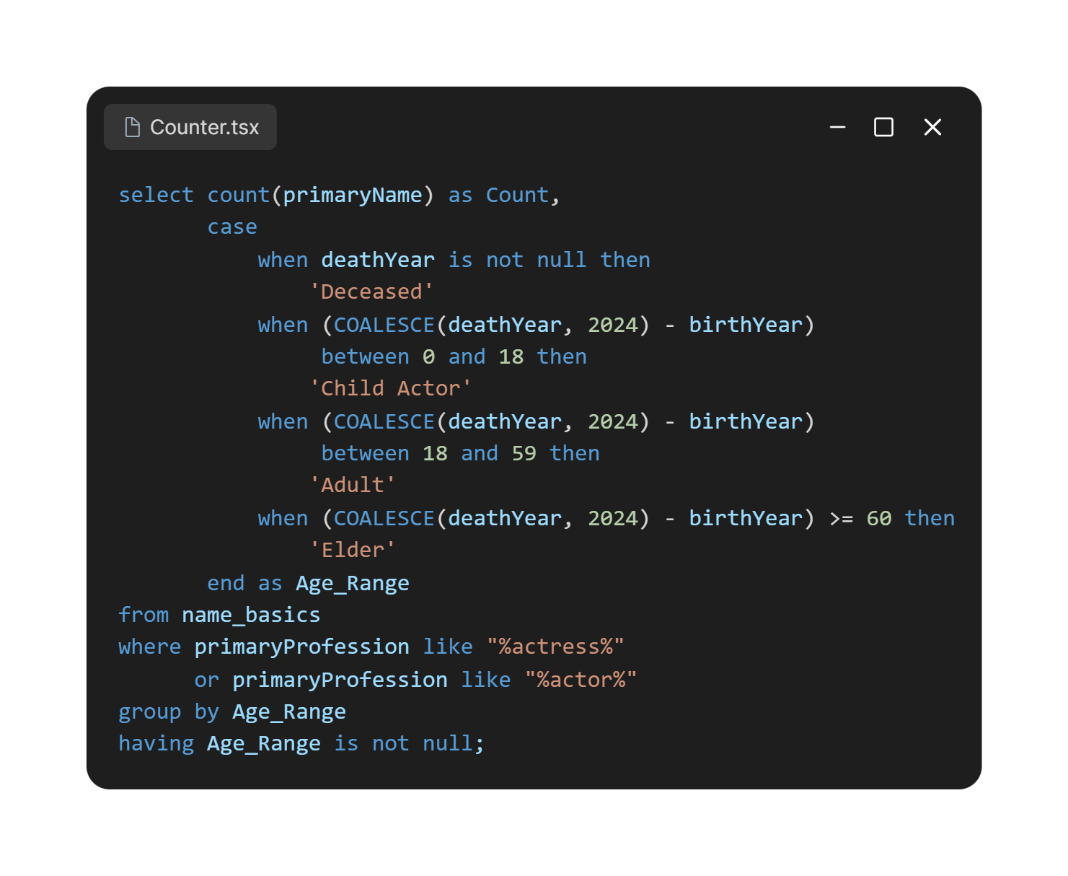Click 'having Age_Range is not null' line
The image size is (1068, 876).
pos(301,744)
